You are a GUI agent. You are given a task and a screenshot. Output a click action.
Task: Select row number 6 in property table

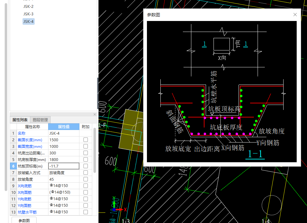tap(13, 166)
